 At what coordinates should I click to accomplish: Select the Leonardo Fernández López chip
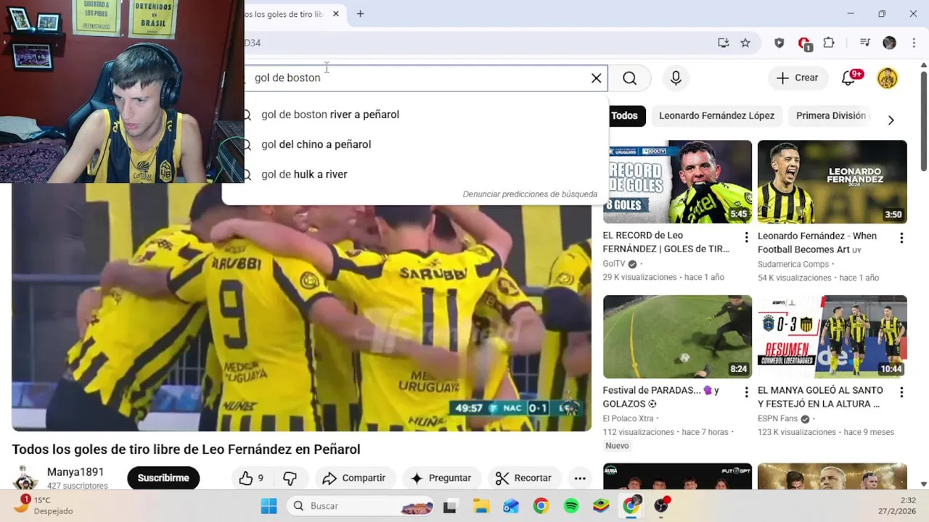pyautogui.click(x=716, y=116)
